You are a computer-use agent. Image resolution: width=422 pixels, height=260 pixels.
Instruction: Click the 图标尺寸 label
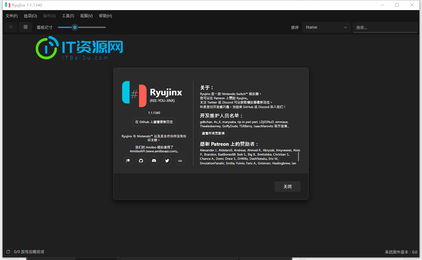tap(45, 28)
